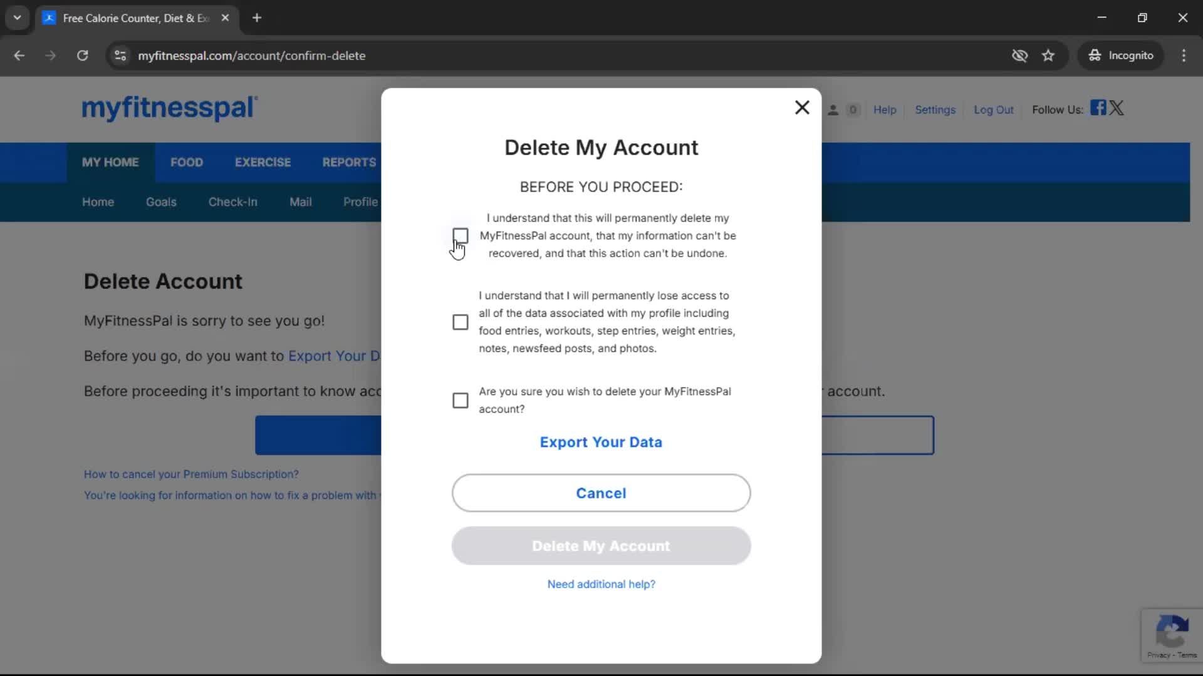The width and height of the screenshot is (1203, 676).
Task: Go to Goals submenu item
Action: 161,202
